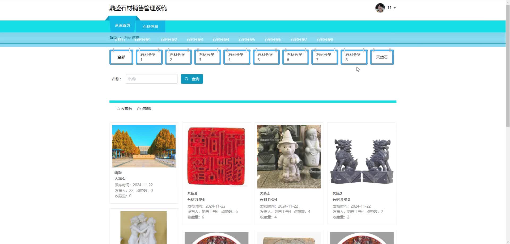Filter by the 石材分类 7 calendar-style button
This screenshot has height=244, width=510.
coord(325,57)
